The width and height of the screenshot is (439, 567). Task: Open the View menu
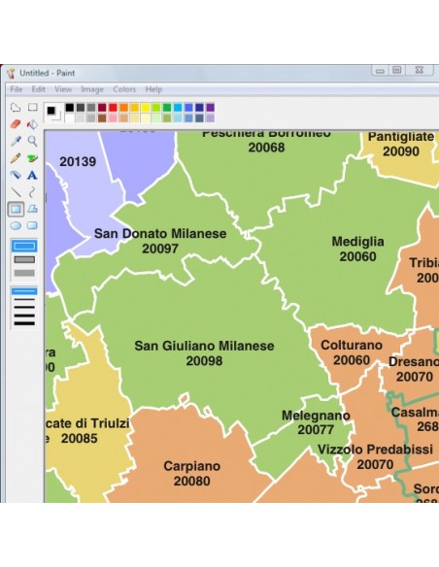(x=63, y=89)
